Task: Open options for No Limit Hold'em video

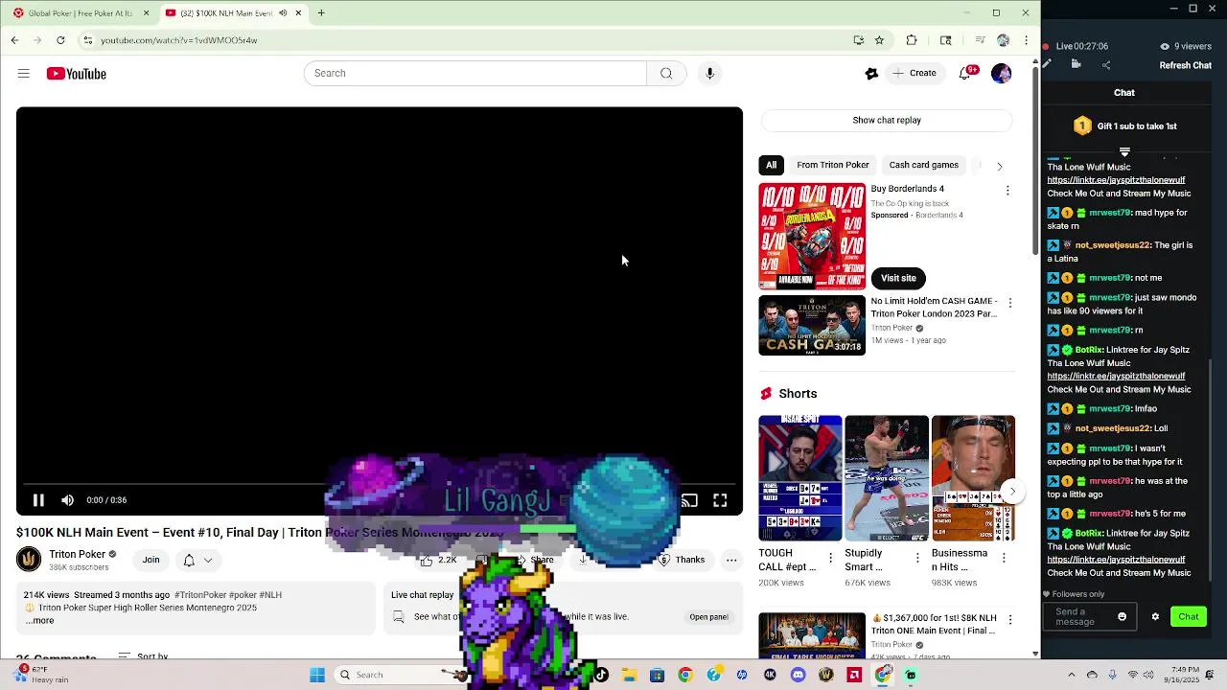Action: (x=1009, y=303)
